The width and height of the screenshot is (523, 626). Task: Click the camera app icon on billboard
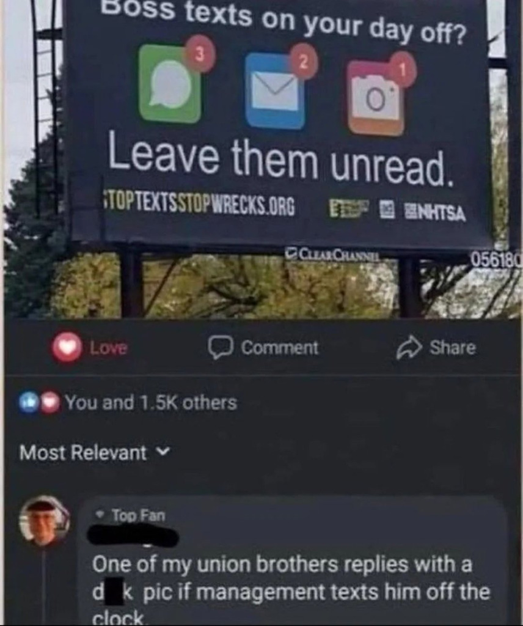point(376,97)
